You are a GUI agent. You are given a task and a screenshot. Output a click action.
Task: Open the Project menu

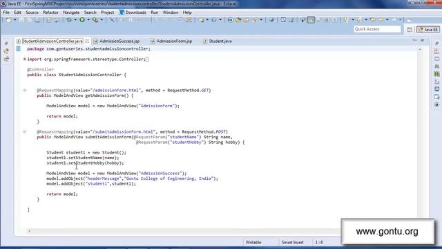108,12
